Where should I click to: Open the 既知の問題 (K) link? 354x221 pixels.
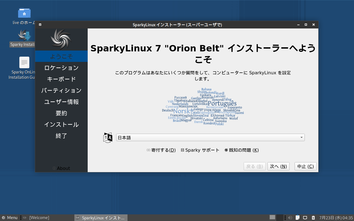tap(241, 150)
